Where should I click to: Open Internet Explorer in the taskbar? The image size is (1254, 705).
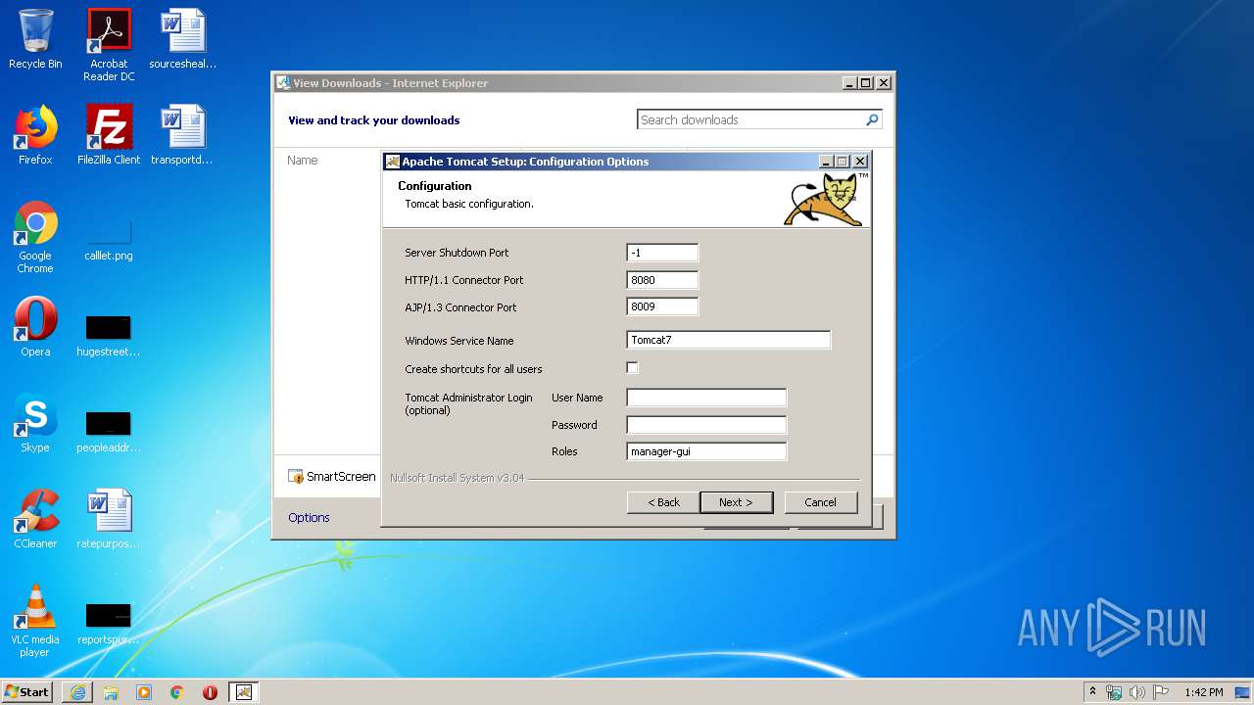coord(77,692)
